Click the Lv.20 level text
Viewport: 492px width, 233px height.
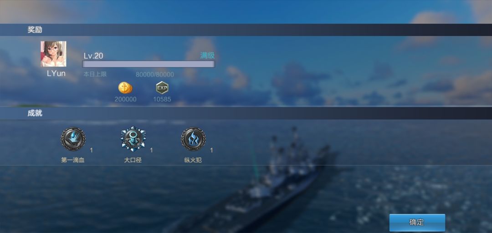pyautogui.click(x=93, y=56)
